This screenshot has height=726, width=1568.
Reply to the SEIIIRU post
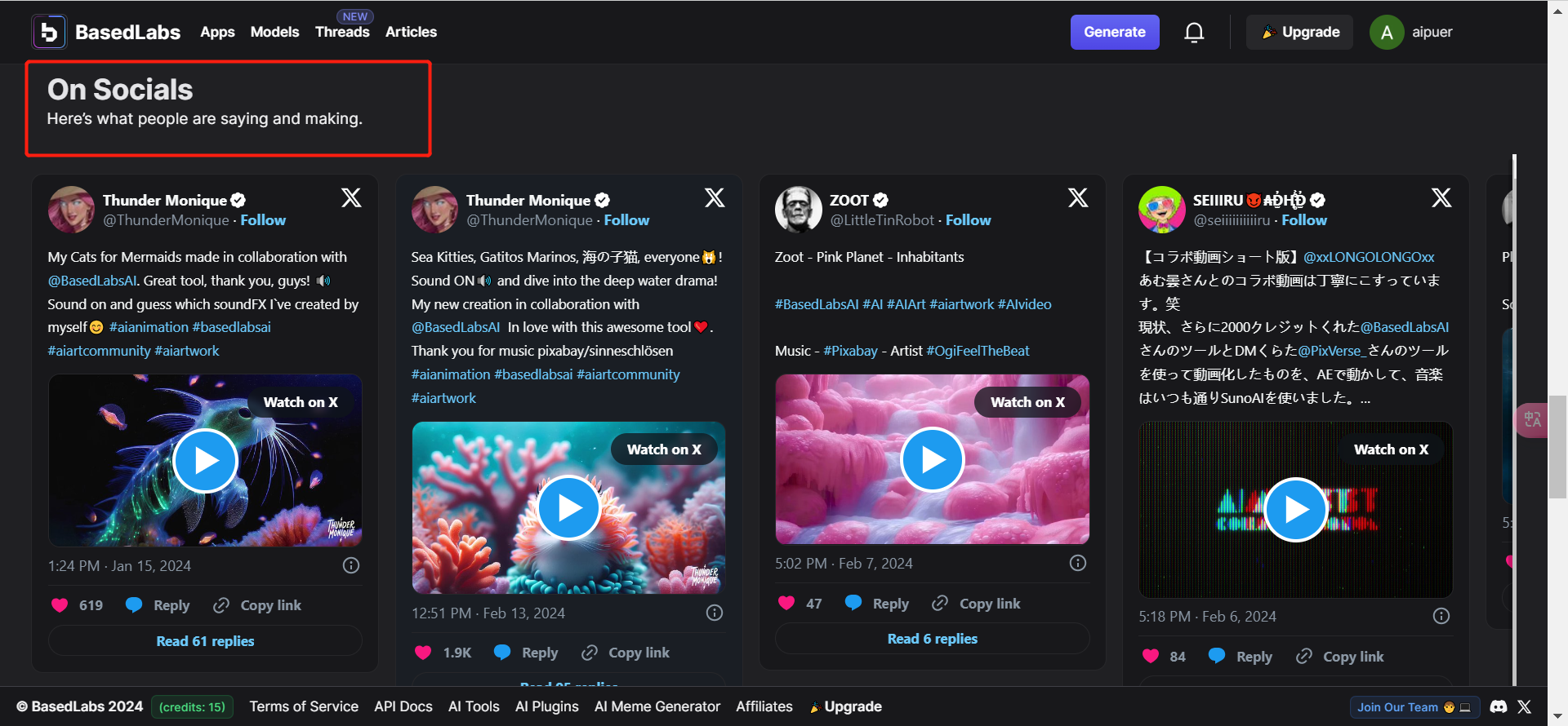1241,657
